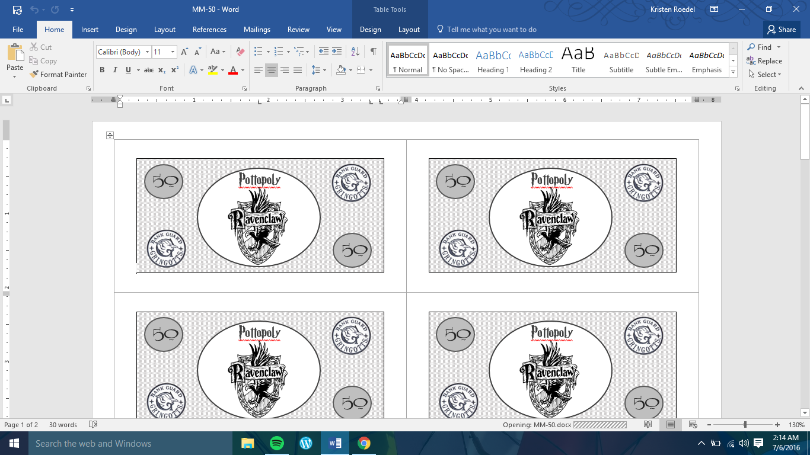Image resolution: width=810 pixels, height=455 pixels.
Task: Click the Save icon in Quick Access Toolbar
Action: pyautogui.click(x=17, y=10)
